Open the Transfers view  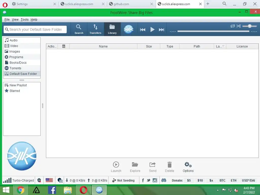pyautogui.click(x=95, y=29)
